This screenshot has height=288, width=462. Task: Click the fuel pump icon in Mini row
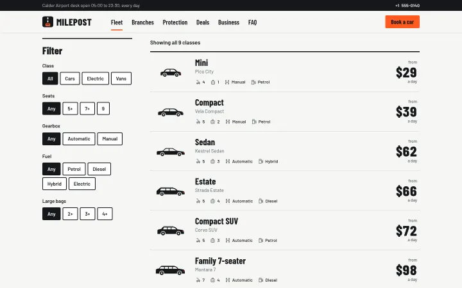coord(253,83)
